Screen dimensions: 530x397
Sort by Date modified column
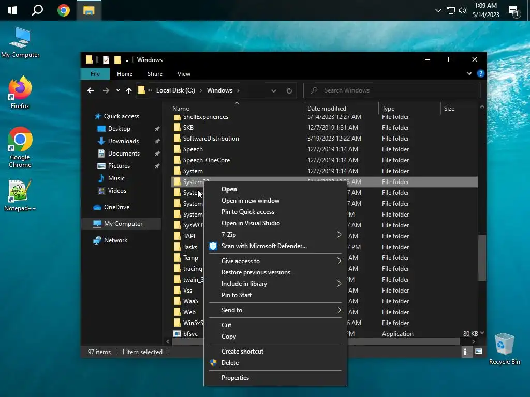(x=327, y=109)
